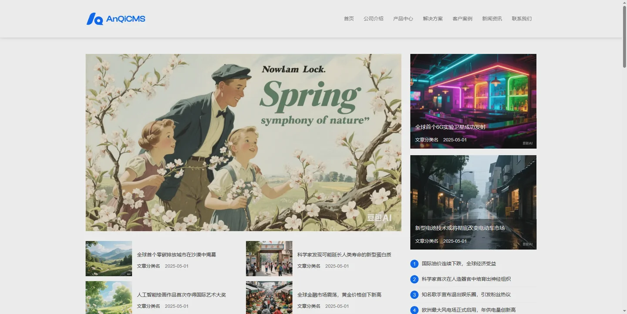The width and height of the screenshot is (627, 314).
Task: Click date 2025-05-01 under 零碳排放城市 article
Action: pyautogui.click(x=177, y=266)
